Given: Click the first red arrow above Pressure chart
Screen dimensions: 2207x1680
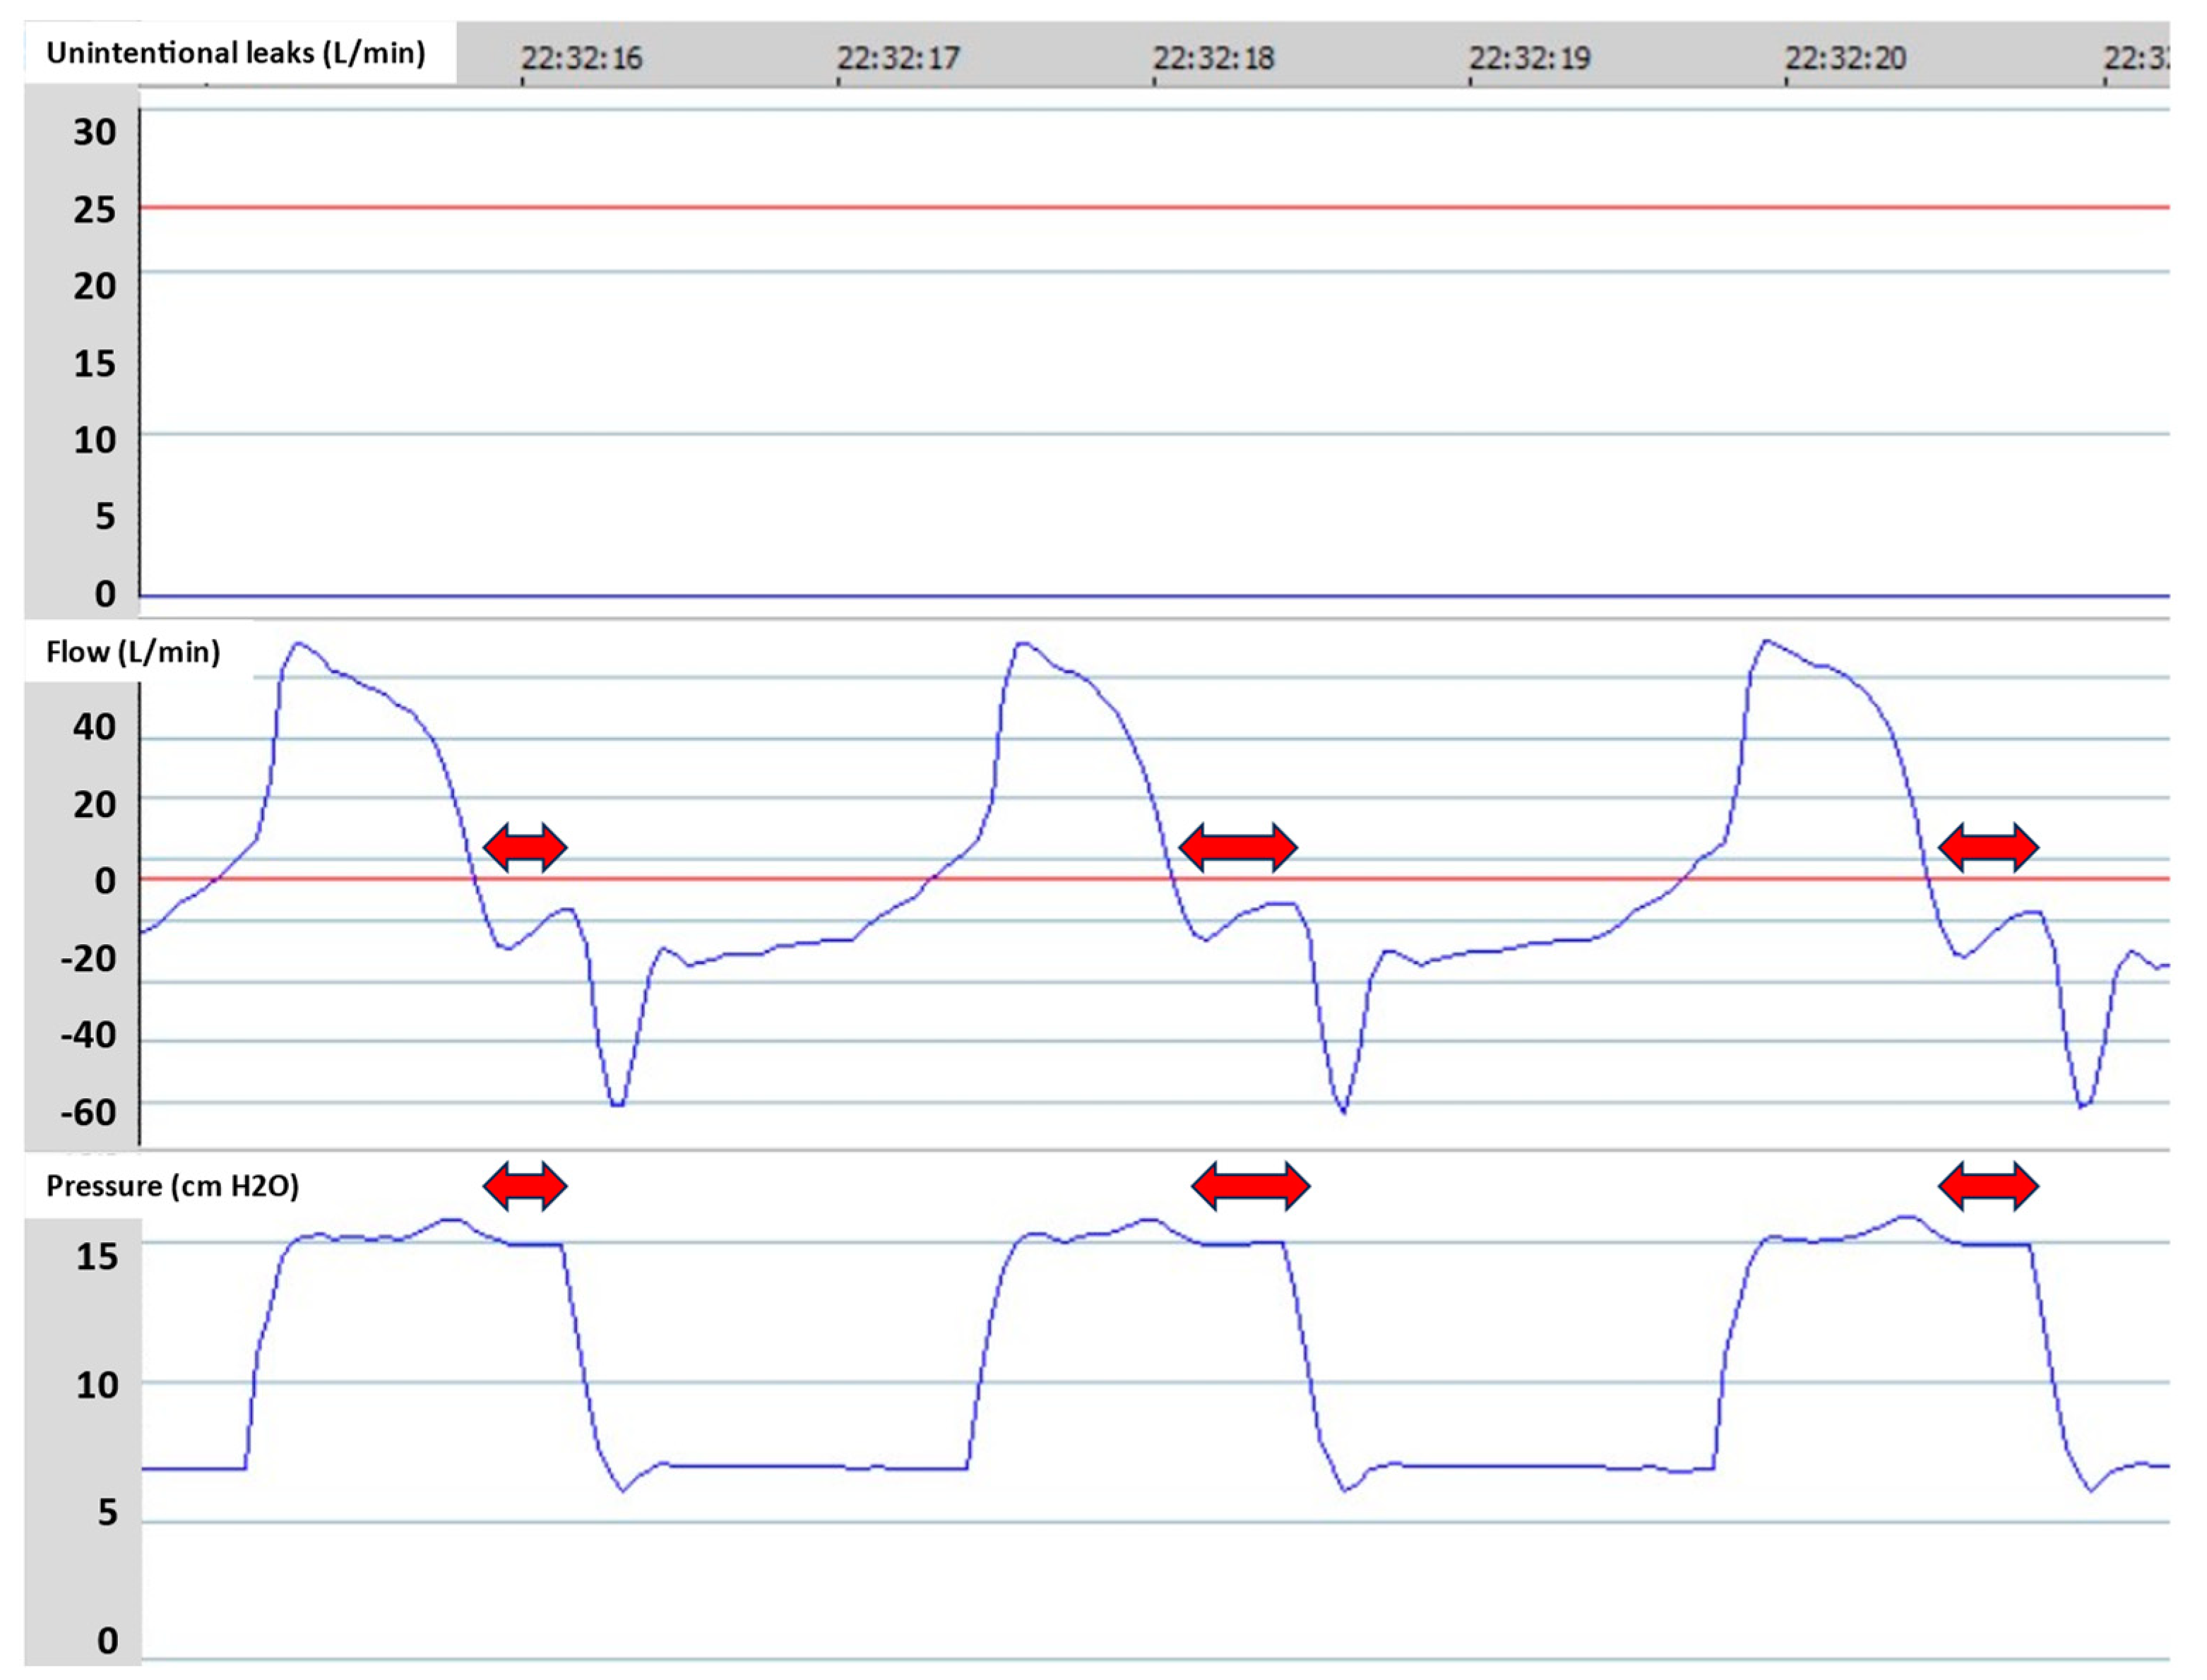Looking at the screenshot, I should tap(525, 1186).
